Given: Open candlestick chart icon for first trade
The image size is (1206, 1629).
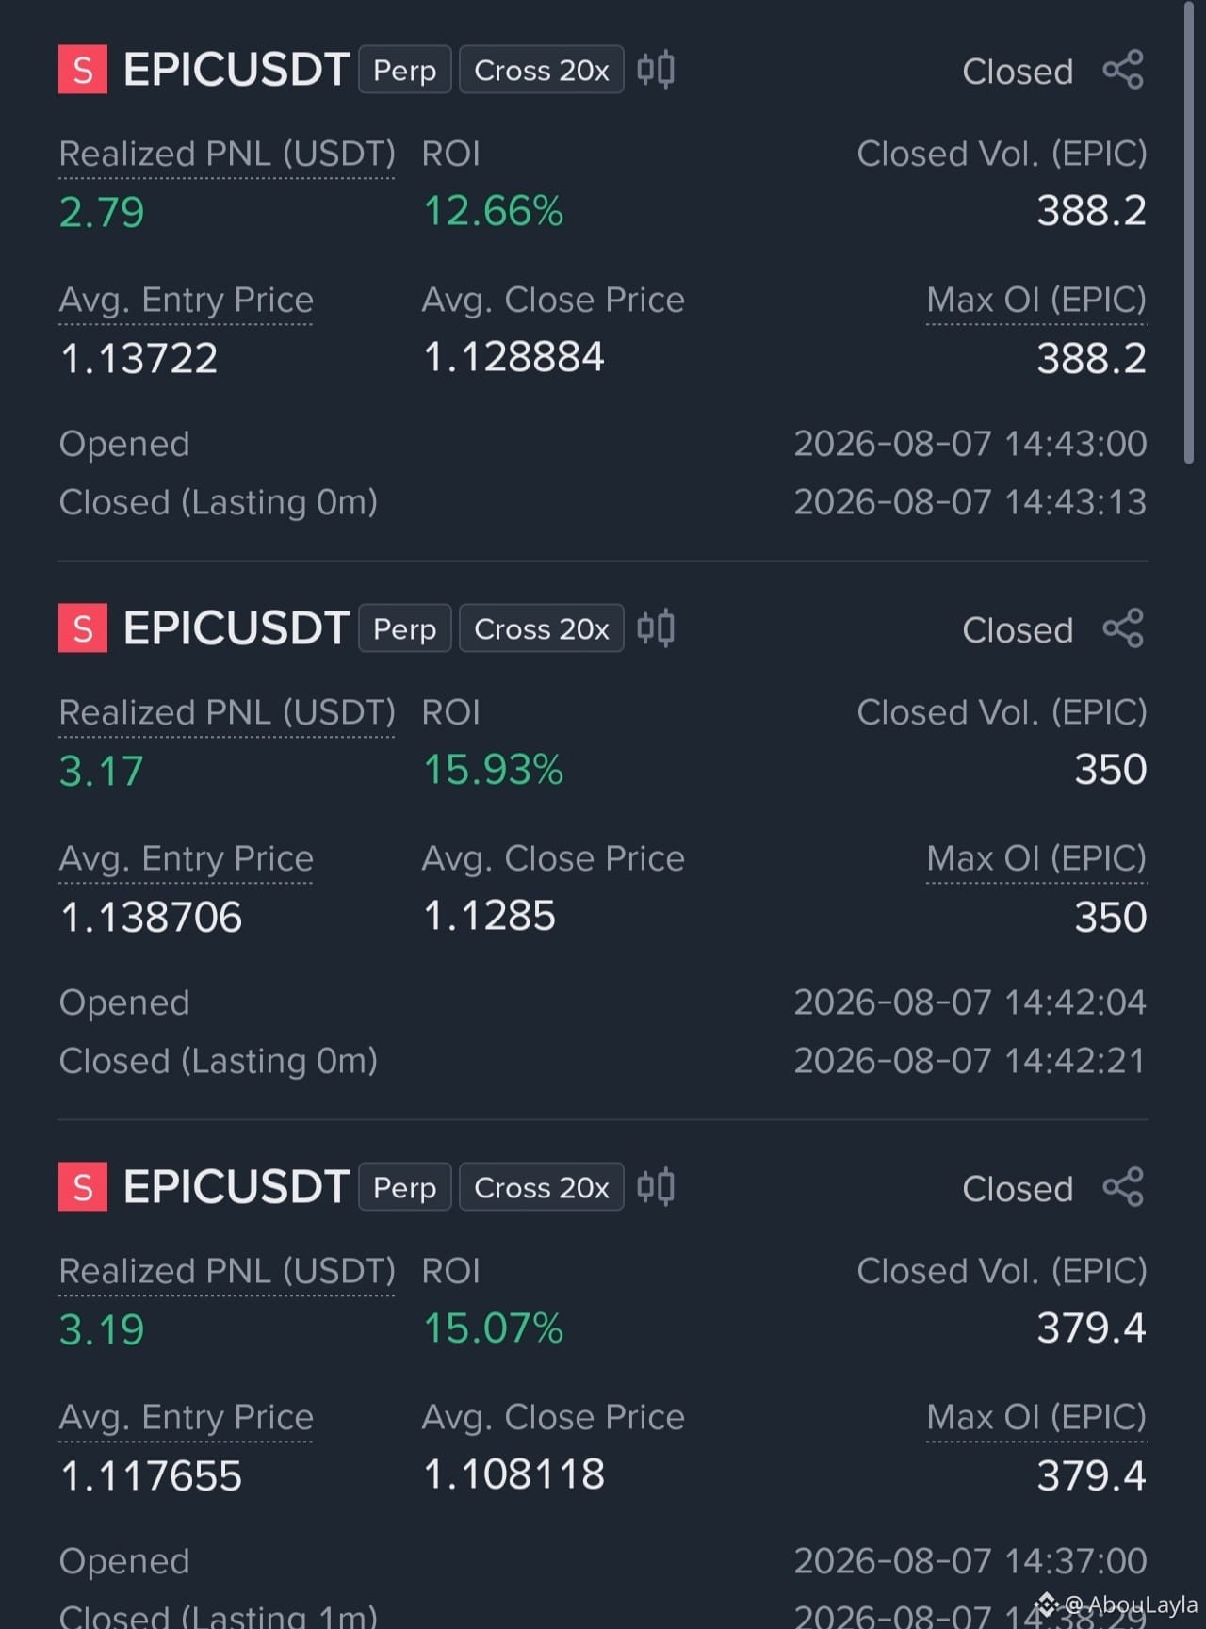Looking at the screenshot, I should pyautogui.click(x=656, y=70).
